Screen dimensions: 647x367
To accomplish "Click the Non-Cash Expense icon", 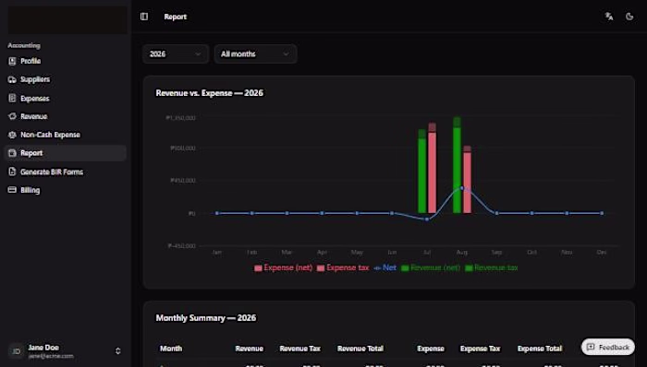I will pos(12,135).
